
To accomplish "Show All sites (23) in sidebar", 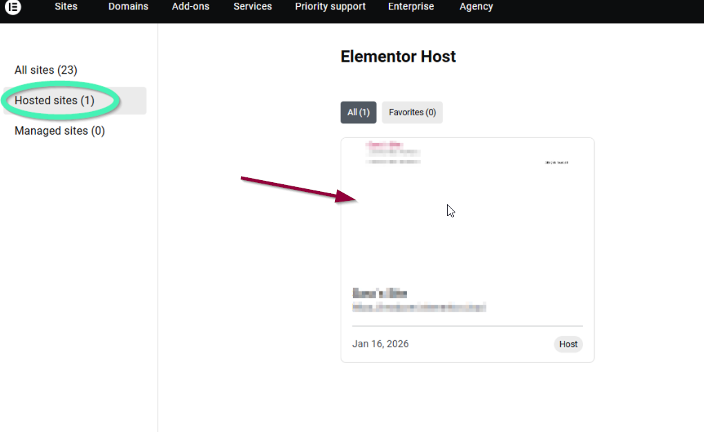I will (x=46, y=70).
